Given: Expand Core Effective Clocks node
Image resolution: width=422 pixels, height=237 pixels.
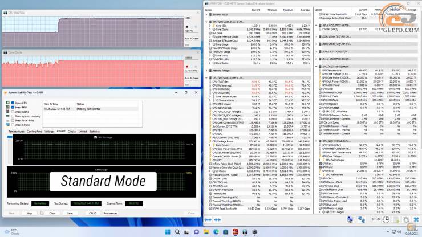Looking at the screenshot, I should point(210,37).
